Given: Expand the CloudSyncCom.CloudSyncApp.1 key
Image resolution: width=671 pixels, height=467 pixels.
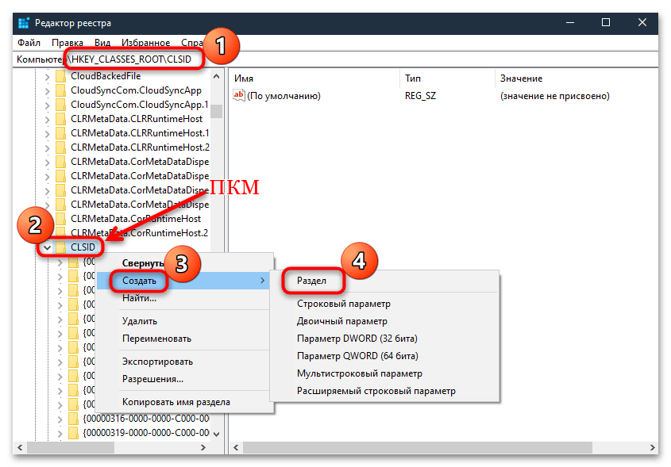Looking at the screenshot, I should point(47,105).
